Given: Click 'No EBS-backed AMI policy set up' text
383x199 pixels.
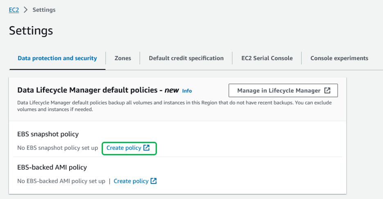Looking at the screenshot, I should [61, 181].
